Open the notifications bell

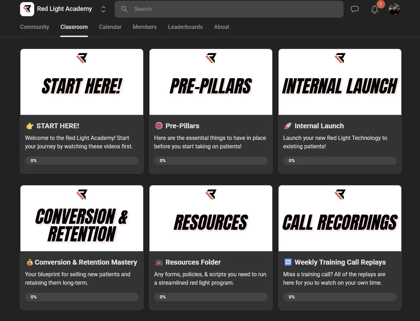click(x=375, y=10)
